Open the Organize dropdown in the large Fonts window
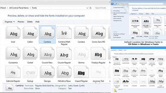 coord(10,22)
